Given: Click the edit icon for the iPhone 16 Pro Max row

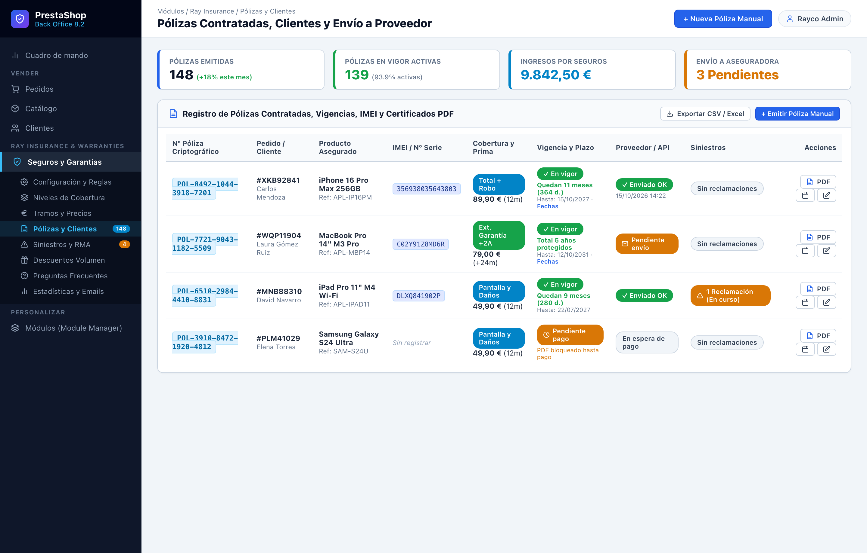Looking at the screenshot, I should (826, 195).
